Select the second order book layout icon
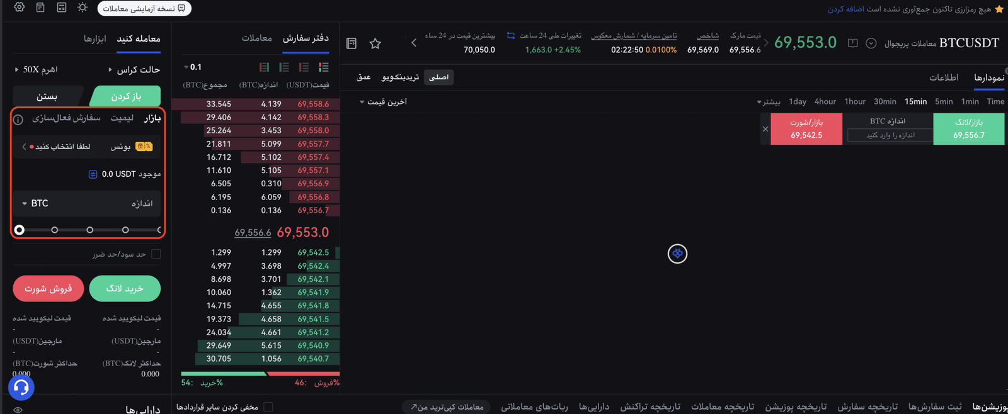1008x414 pixels. pyautogui.click(x=304, y=67)
